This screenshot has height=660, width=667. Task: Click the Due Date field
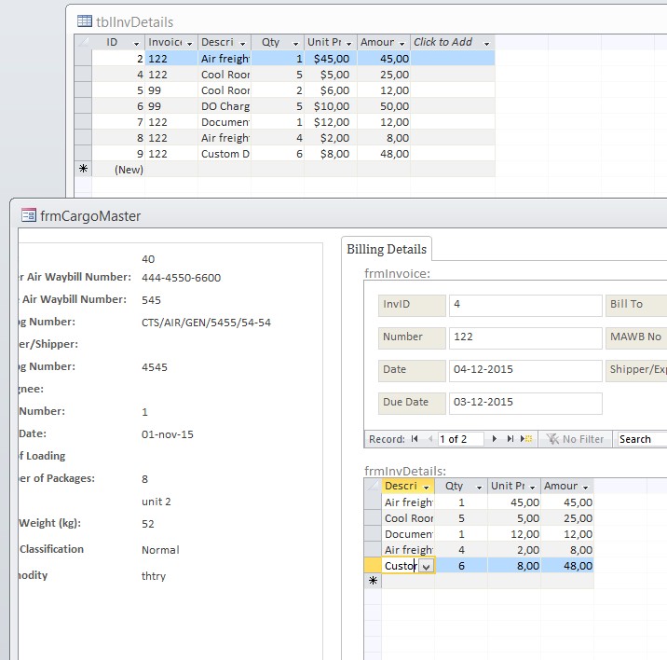tap(524, 403)
